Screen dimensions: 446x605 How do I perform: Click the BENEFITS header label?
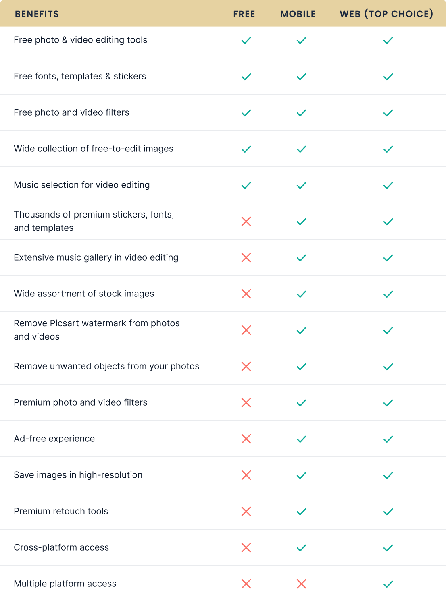(37, 14)
